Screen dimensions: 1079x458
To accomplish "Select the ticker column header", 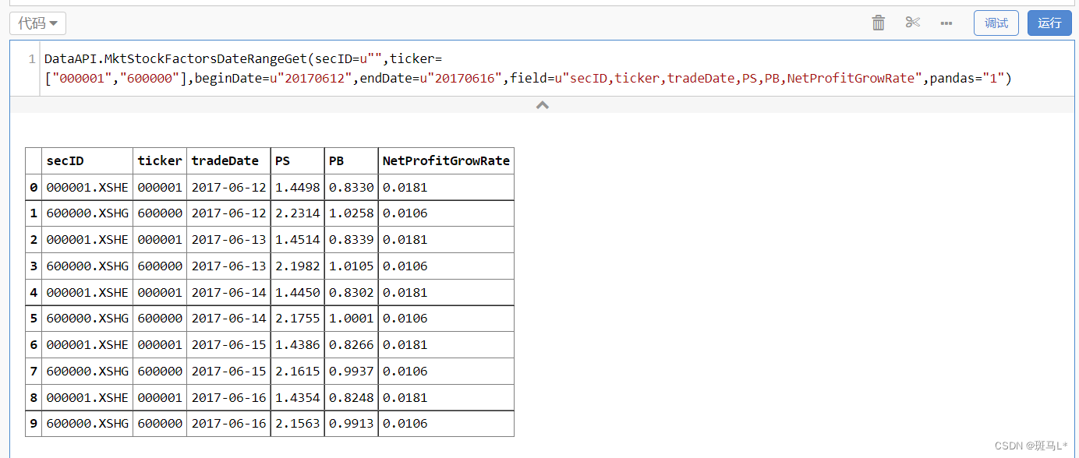I will [x=160, y=161].
